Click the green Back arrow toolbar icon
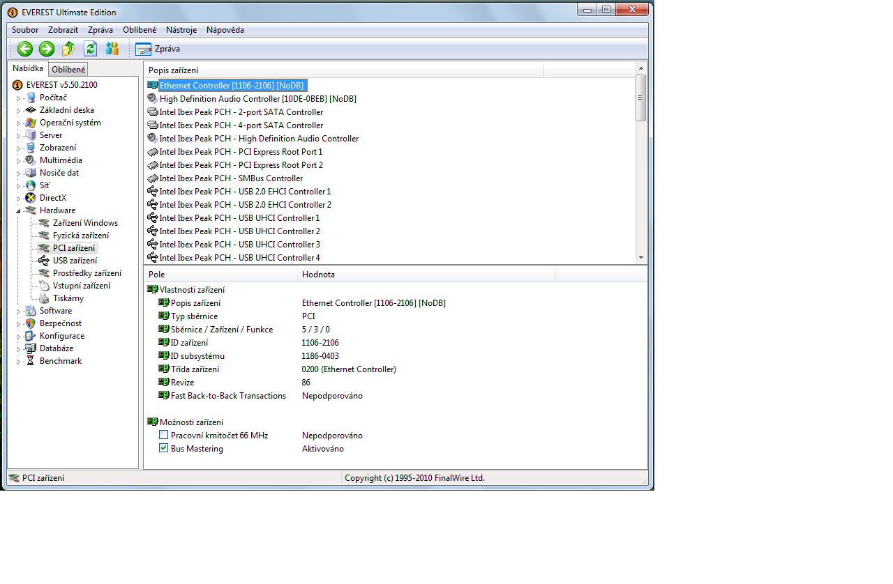This screenshot has height=584, width=893. [x=25, y=49]
